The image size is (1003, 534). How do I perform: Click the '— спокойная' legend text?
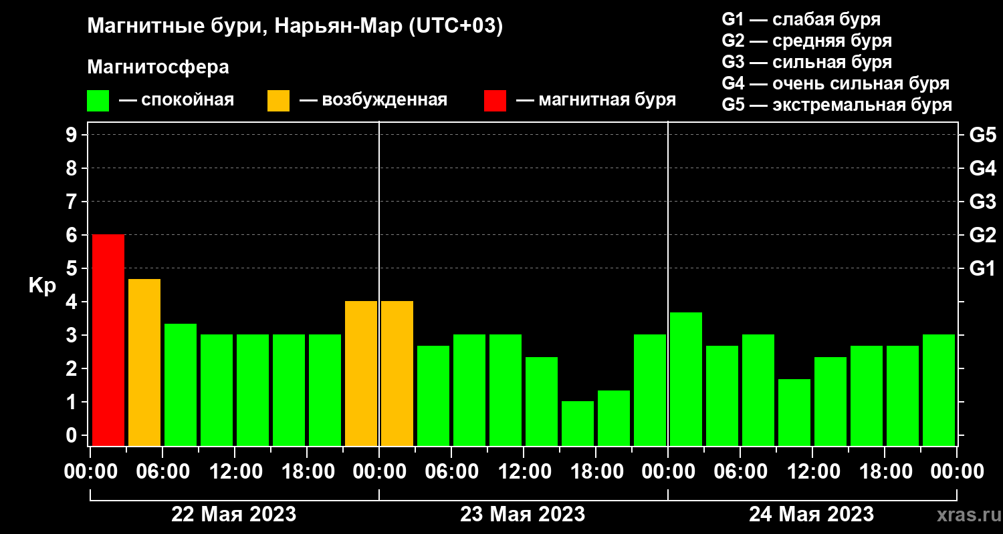[x=176, y=100]
